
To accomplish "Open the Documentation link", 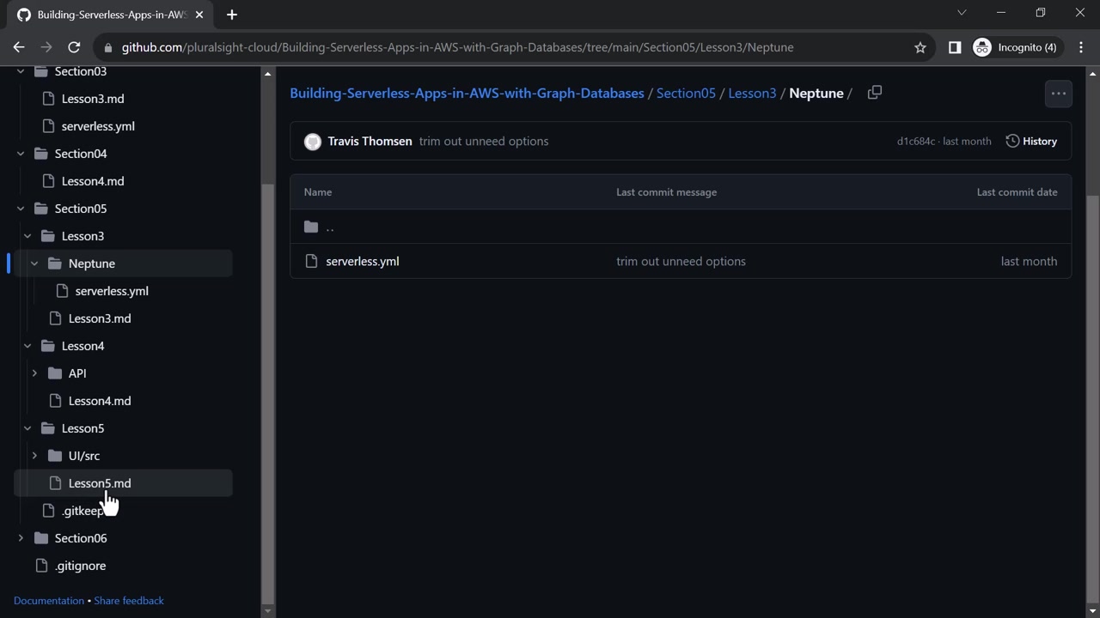I will 49,601.
